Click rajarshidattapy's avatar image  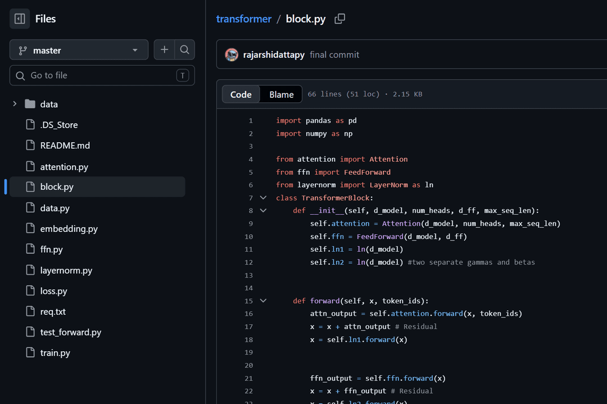pos(232,55)
